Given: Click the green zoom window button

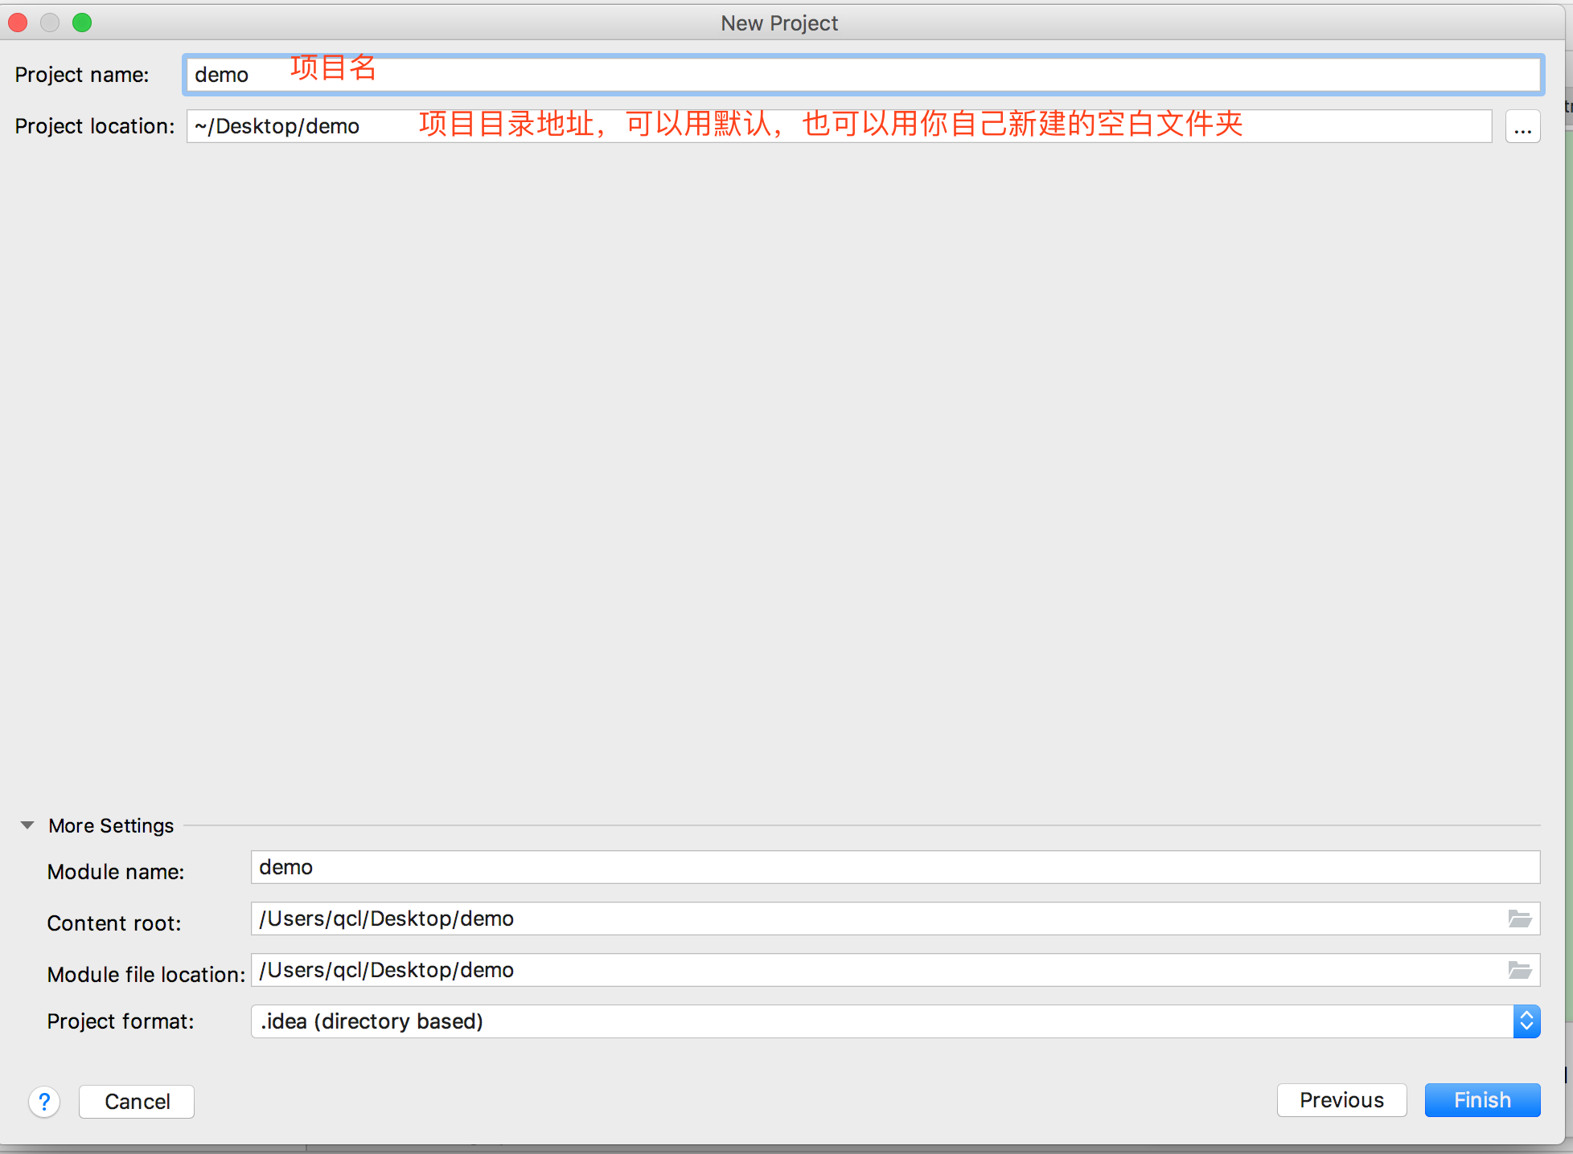Looking at the screenshot, I should point(82,23).
